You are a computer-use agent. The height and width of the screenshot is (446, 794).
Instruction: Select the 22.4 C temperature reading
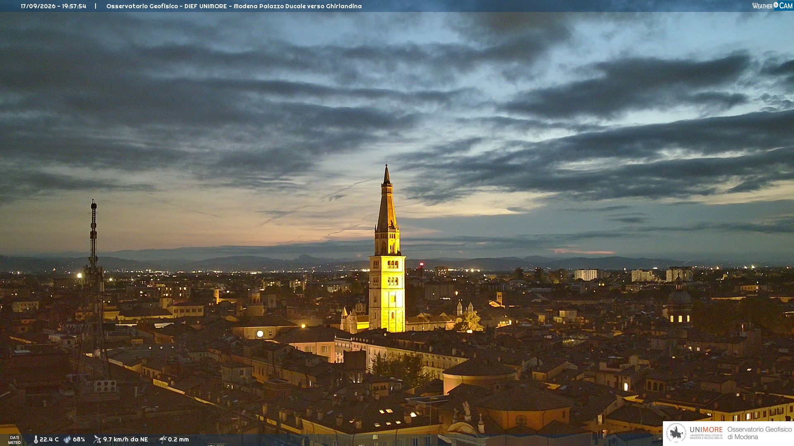pyautogui.click(x=49, y=439)
